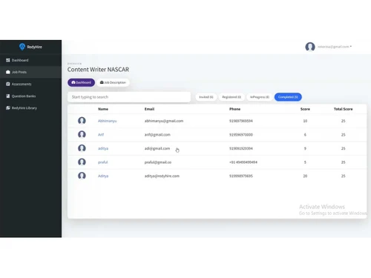
Task: Open candidate Abhimanyu's profile link
Action: pos(107,121)
